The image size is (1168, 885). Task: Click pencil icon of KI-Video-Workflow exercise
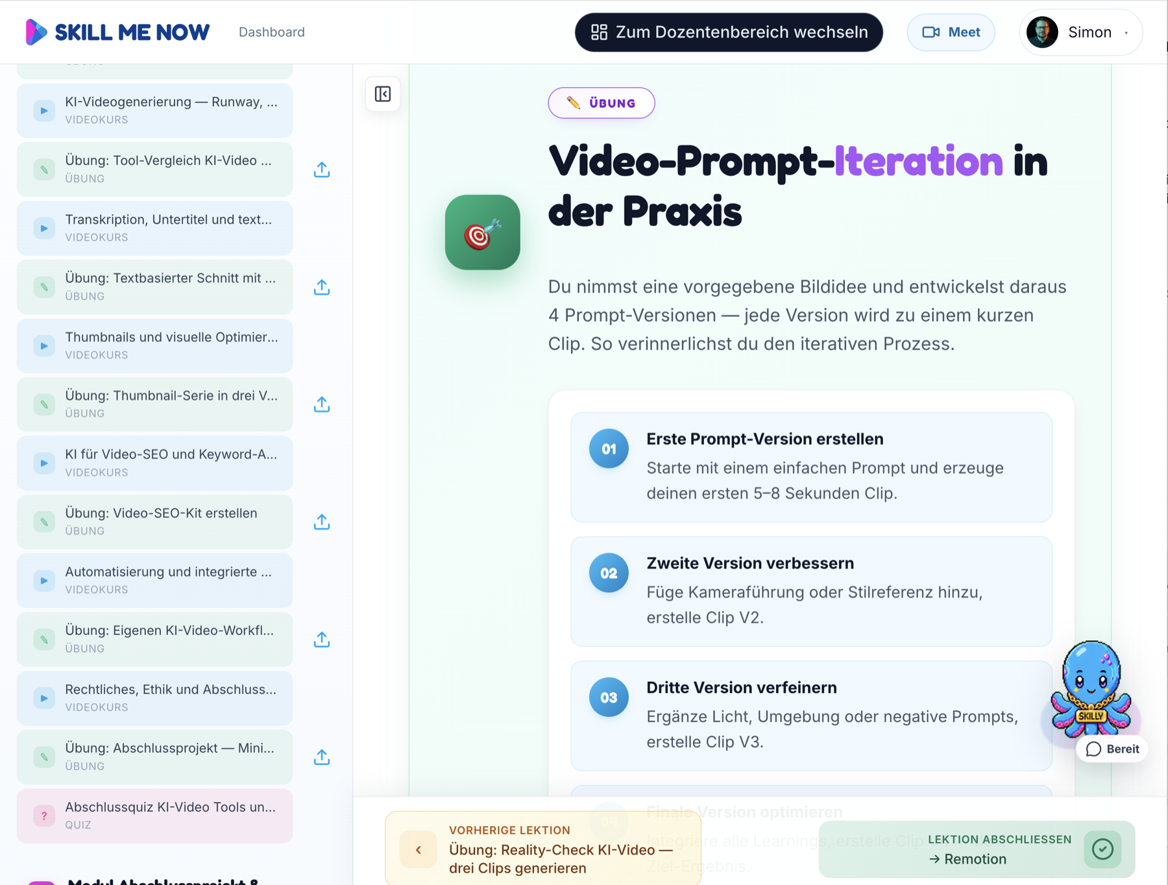44,640
